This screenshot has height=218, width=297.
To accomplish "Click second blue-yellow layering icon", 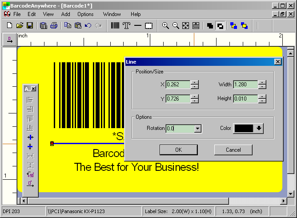I will click(x=244, y=26).
